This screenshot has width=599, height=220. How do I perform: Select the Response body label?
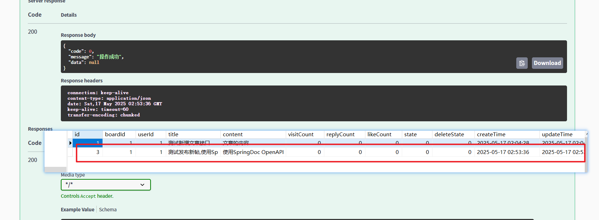[78, 35]
